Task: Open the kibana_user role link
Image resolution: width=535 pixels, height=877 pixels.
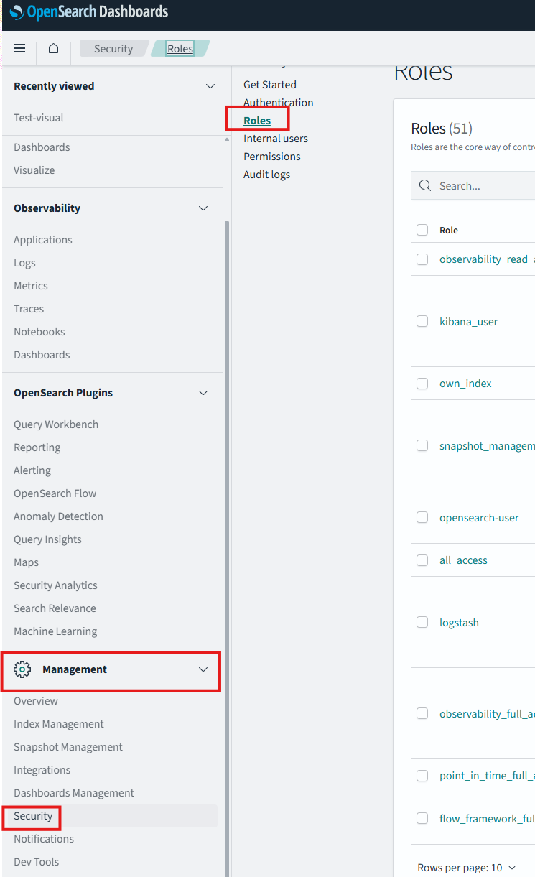Action: [x=469, y=322]
